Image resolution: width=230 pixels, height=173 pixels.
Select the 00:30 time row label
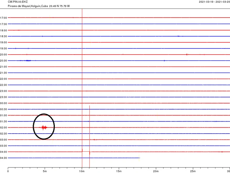[3, 109]
